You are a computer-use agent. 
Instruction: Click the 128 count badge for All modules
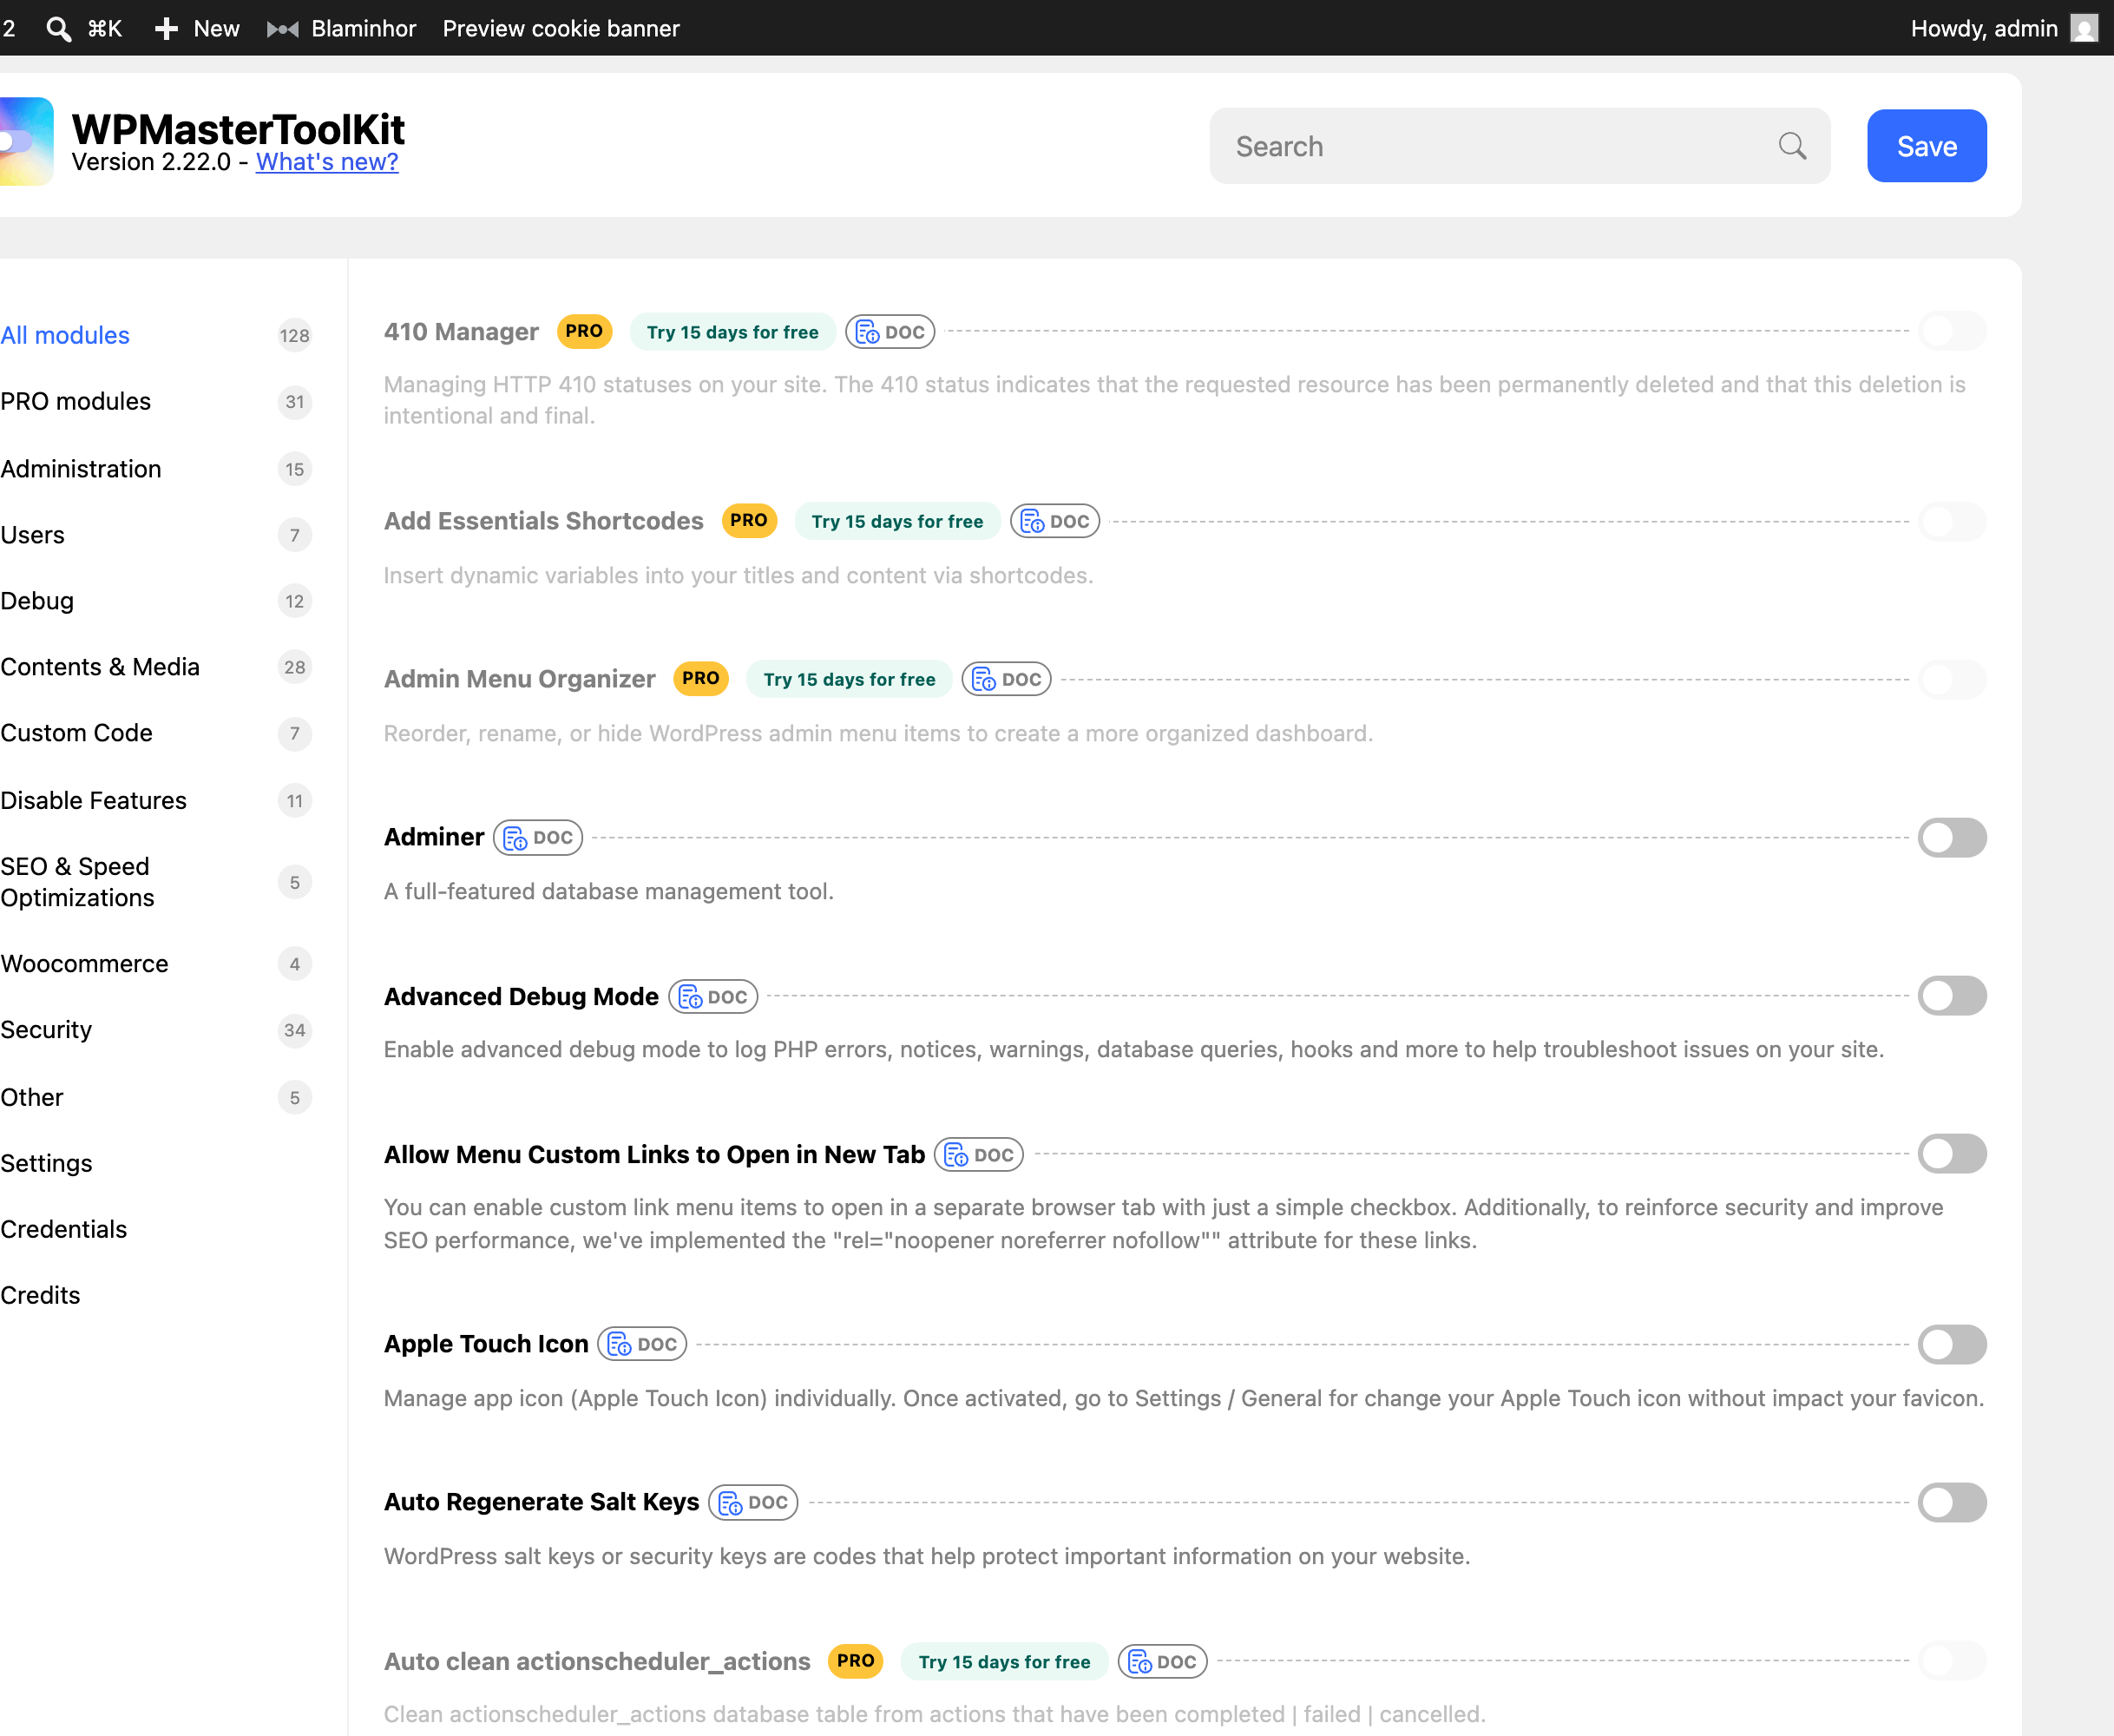pyautogui.click(x=294, y=335)
